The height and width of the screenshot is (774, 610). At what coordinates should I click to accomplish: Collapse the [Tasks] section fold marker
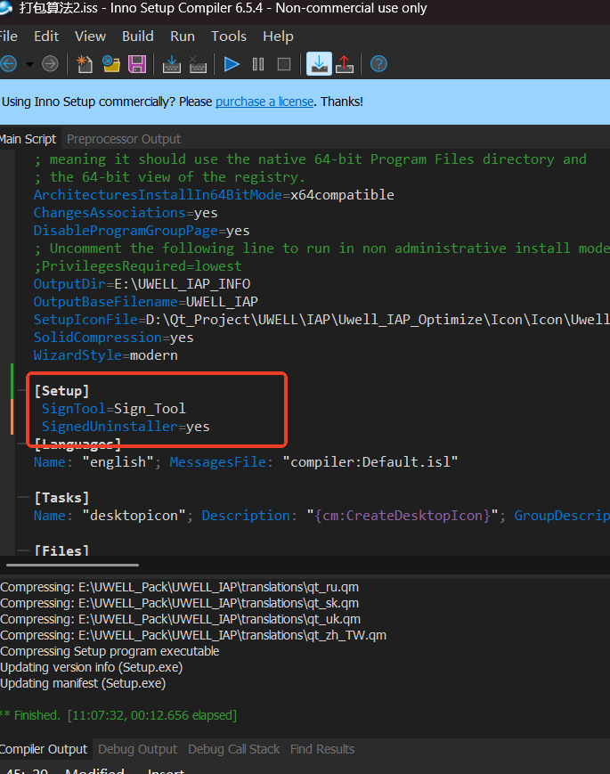click(x=23, y=497)
